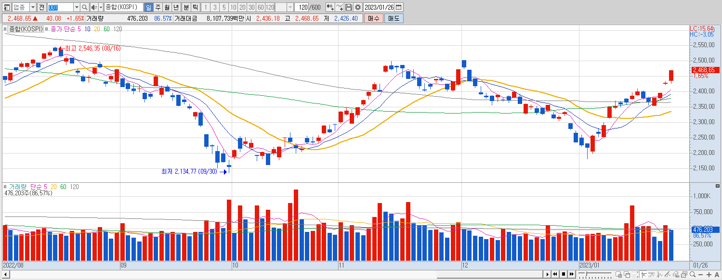Open chart settings gear icon
The width and height of the screenshot is (722, 280).
pyautogui.click(x=358, y=7)
